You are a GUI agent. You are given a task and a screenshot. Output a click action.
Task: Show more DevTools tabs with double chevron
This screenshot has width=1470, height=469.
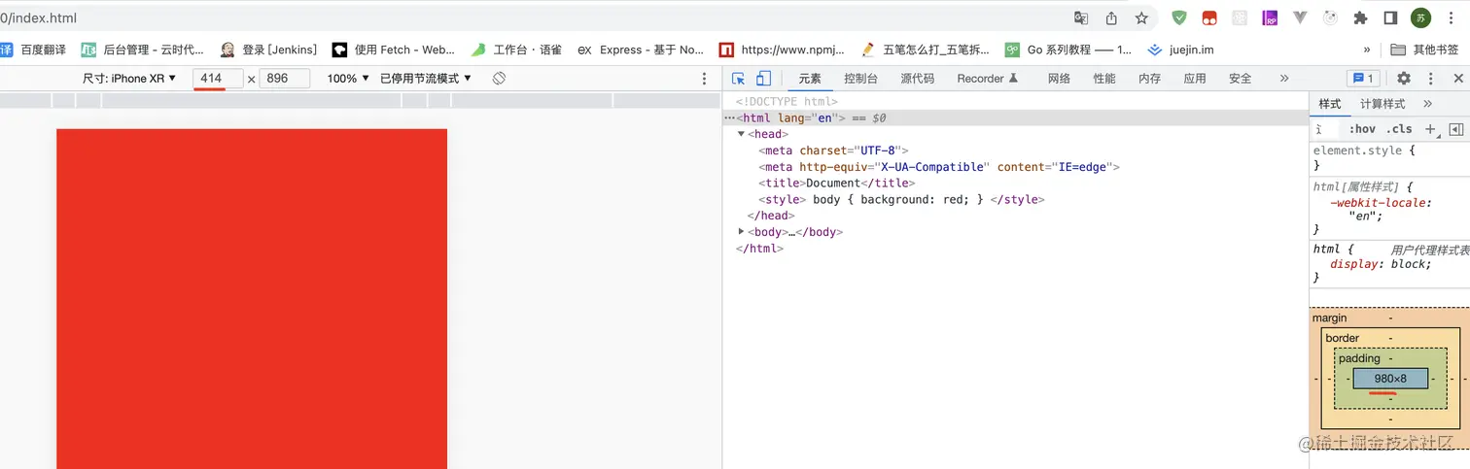[1284, 79]
